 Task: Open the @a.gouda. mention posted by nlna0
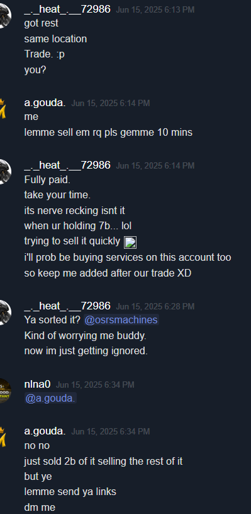click(50, 398)
